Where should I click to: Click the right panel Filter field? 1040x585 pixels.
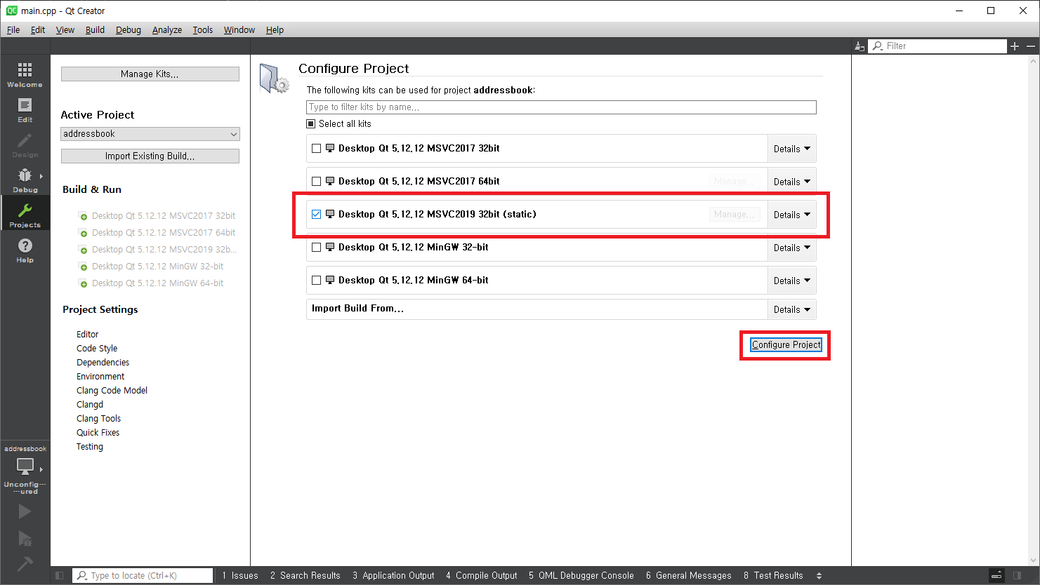937,46
